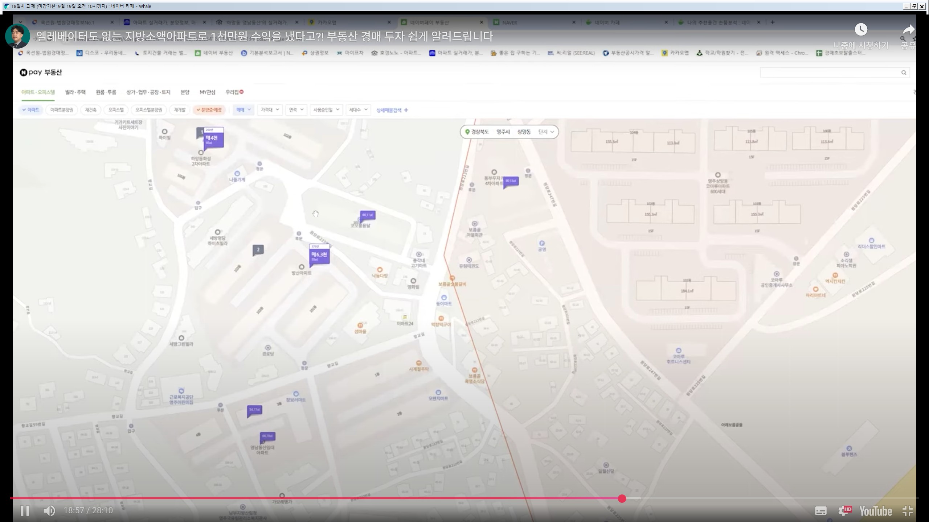Open on YouTube logo
The height and width of the screenshot is (522, 929).
(x=875, y=511)
